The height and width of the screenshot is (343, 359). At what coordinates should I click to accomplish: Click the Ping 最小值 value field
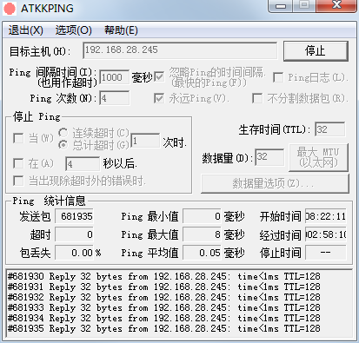coord(202,216)
